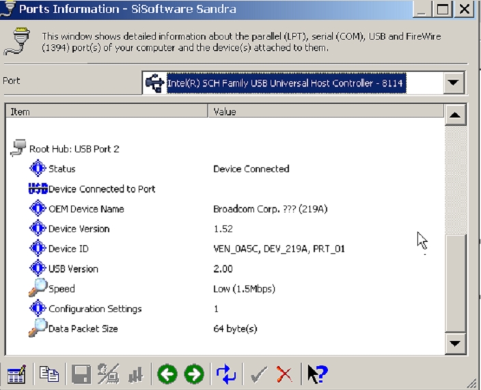Maximize the Ports Information window

(x=442, y=9)
